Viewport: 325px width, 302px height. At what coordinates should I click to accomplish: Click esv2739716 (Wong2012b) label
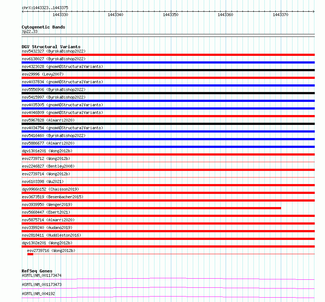pyautogui.click(x=51, y=251)
